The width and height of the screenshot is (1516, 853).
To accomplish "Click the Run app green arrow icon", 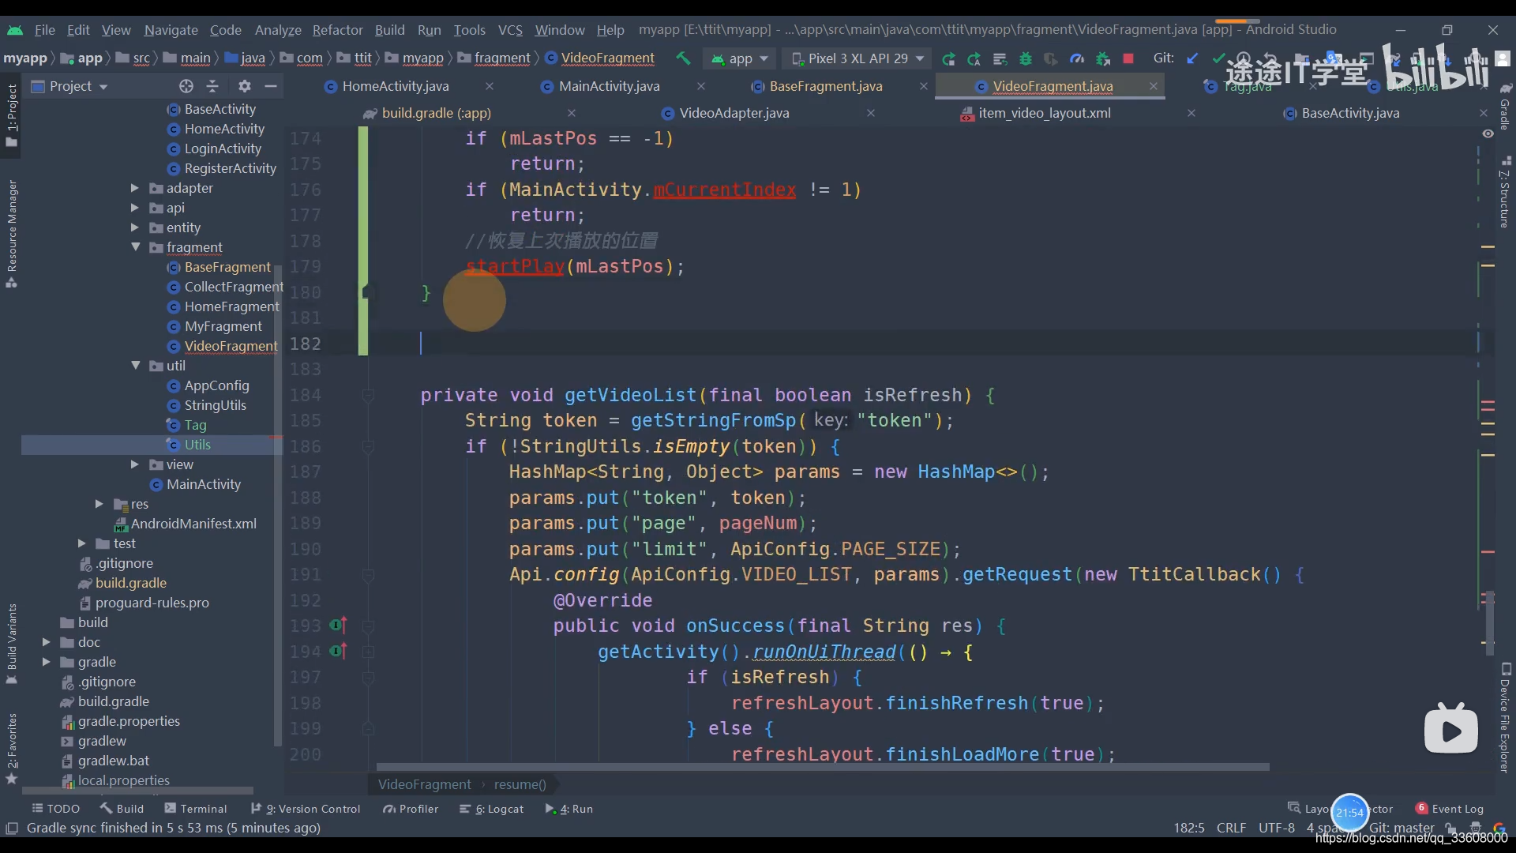I will pos(948,58).
